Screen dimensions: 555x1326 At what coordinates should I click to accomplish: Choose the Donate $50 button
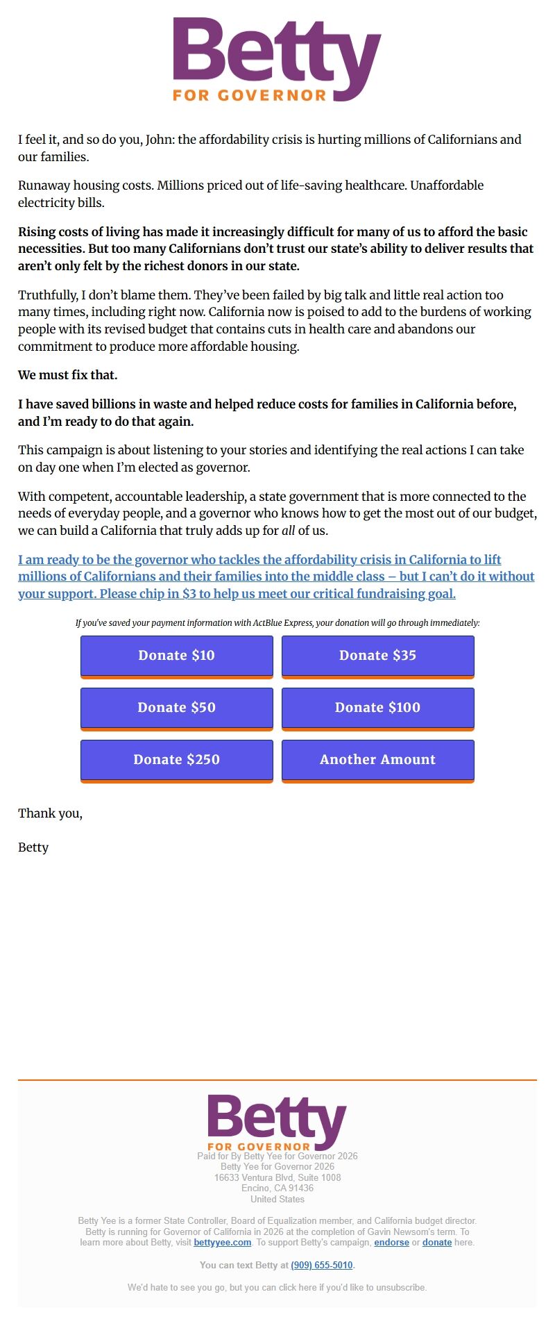click(x=177, y=708)
